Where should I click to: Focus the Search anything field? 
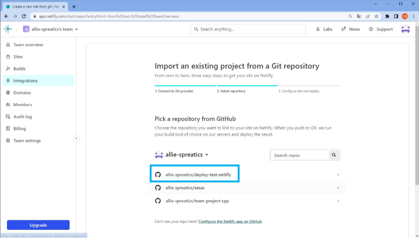pos(248,29)
